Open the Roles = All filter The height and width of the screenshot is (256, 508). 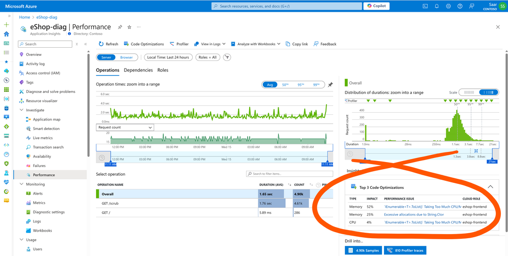point(207,57)
